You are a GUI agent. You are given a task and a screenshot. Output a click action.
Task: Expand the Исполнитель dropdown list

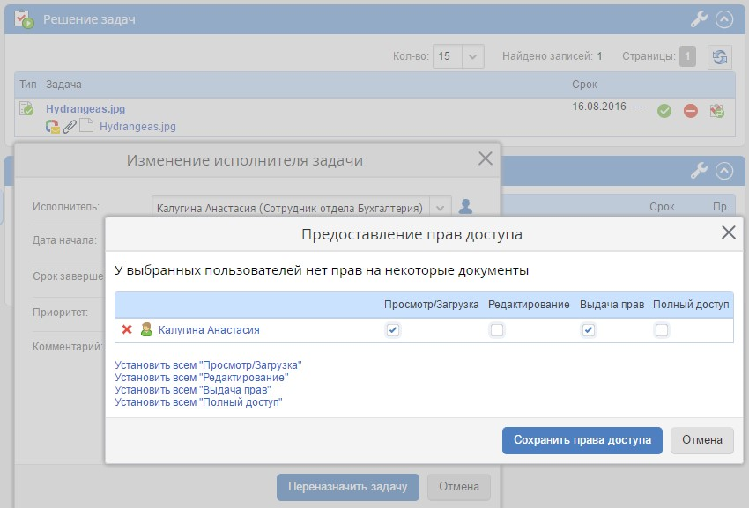click(441, 207)
